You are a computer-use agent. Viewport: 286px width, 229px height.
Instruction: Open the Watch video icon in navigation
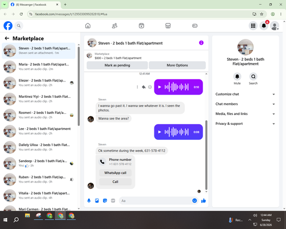141,26
